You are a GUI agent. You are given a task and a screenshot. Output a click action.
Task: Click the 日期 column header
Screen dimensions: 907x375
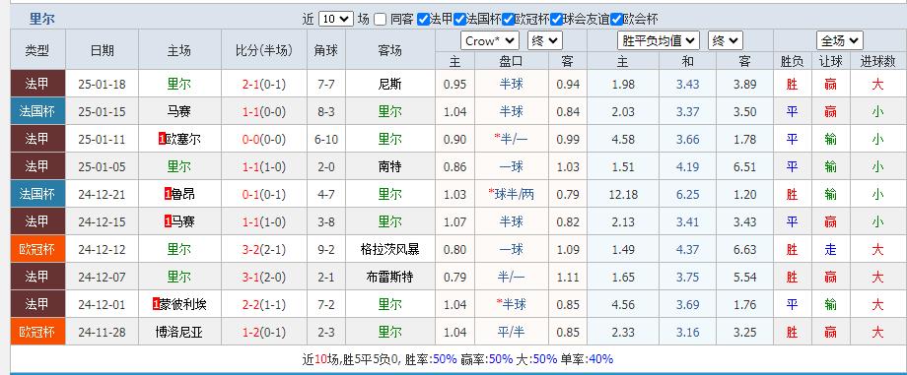103,50
